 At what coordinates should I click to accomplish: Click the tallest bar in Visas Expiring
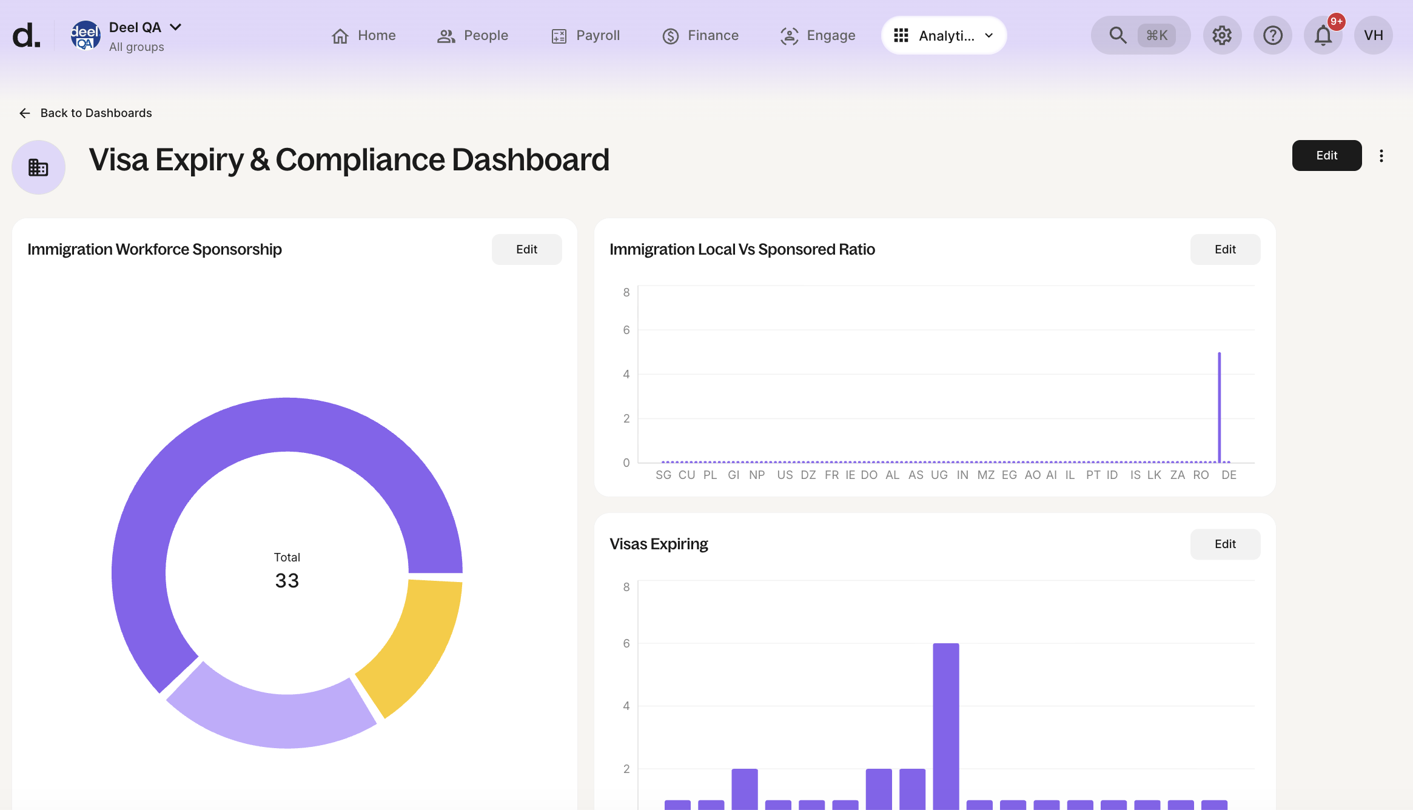[945, 721]
